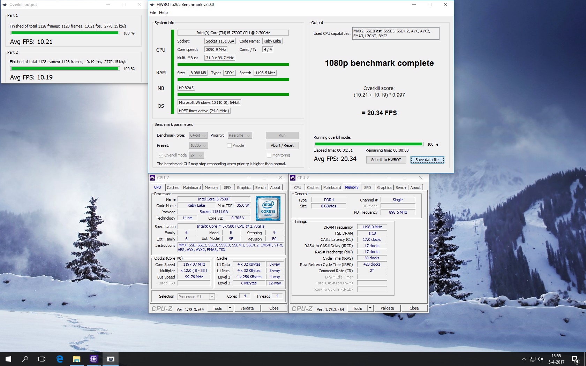Click the overkill mode progress bar
Image resolution: width=586 pixels, height=366 pixels.
[368, 144]
